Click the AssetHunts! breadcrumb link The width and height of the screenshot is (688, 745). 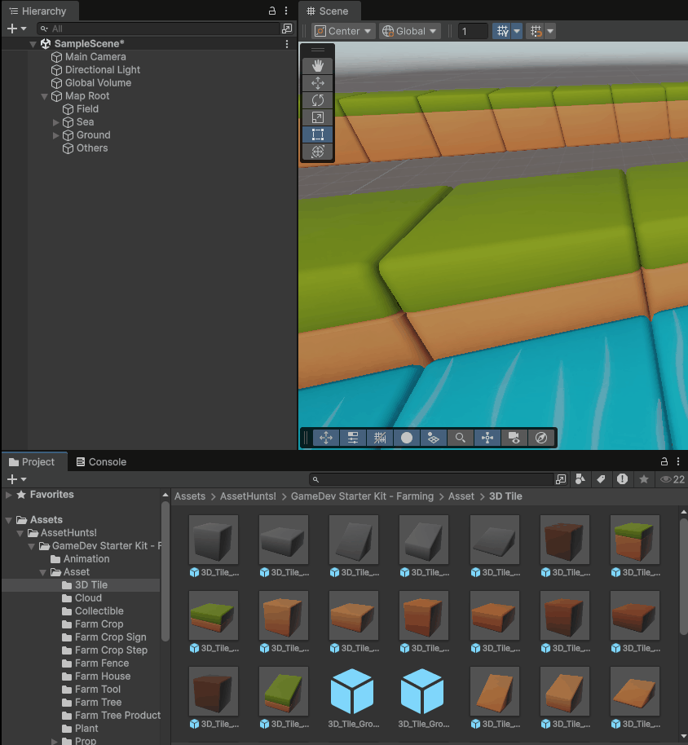pyautogui.click(x=248, y=496)
